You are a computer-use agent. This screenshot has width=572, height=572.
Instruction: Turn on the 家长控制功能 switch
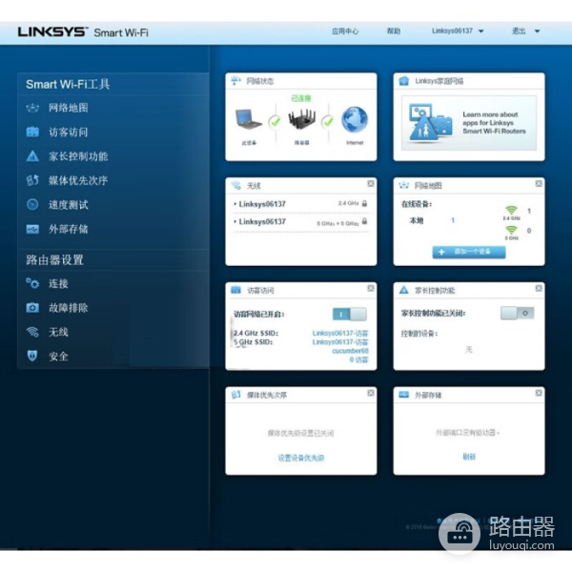(518, 313)
